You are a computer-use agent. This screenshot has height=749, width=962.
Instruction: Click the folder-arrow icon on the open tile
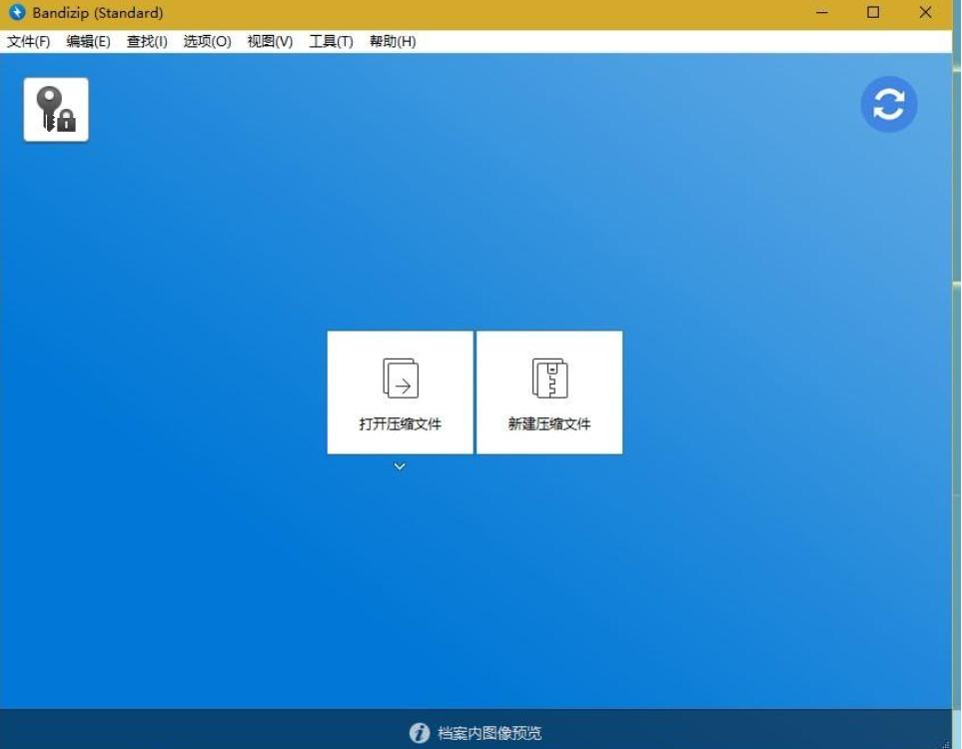(400, 377)
